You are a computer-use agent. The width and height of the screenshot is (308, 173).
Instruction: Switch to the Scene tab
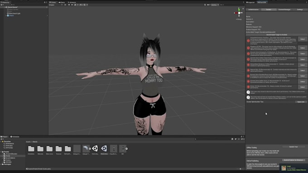pos(53,2)
